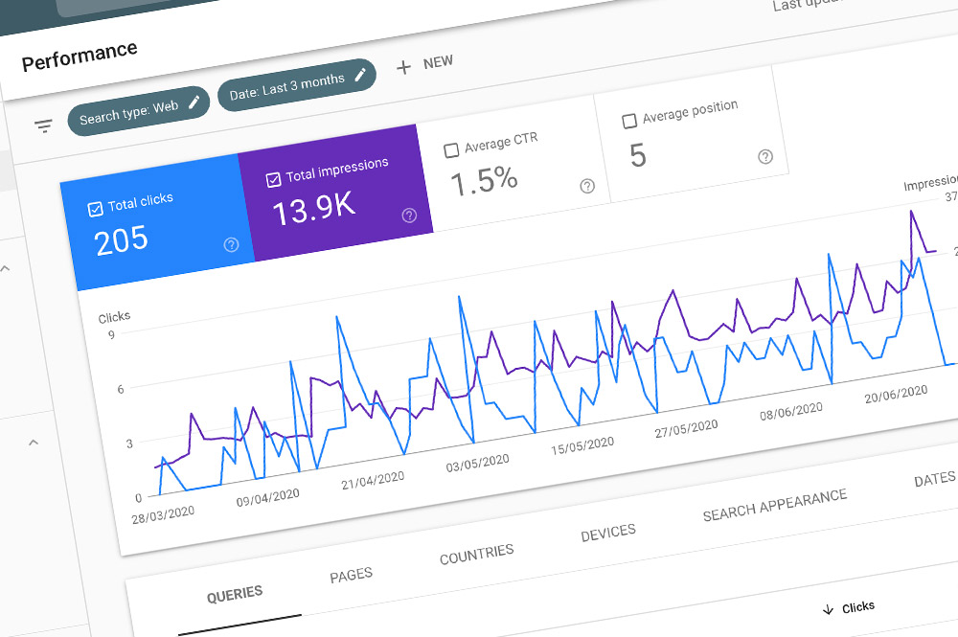The image size is (958, 637).
Task: Select the Total impressions 13.9K card
Action: coord(335,193)
